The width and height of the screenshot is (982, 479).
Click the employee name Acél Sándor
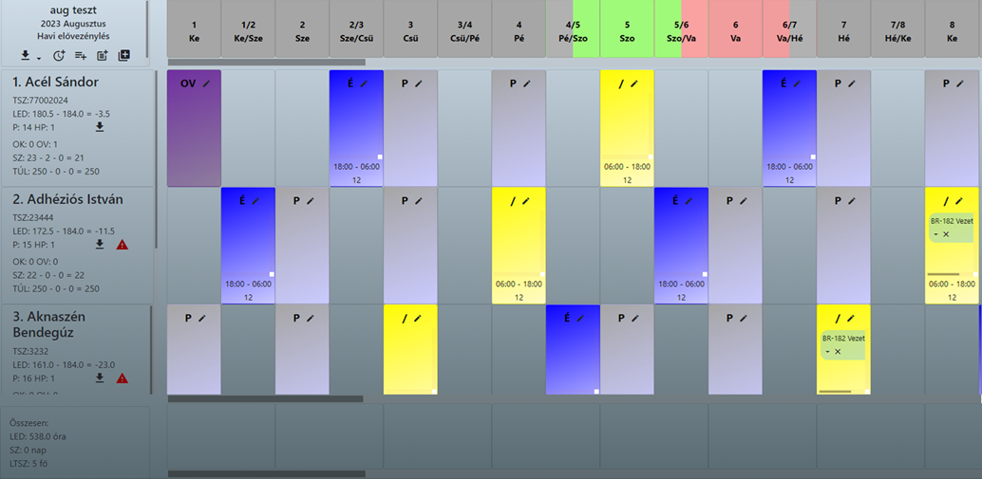click(55, 82)
